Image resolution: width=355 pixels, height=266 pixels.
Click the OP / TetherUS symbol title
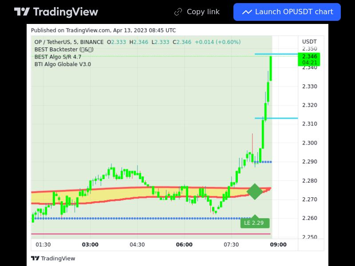[x=69, y=42]
